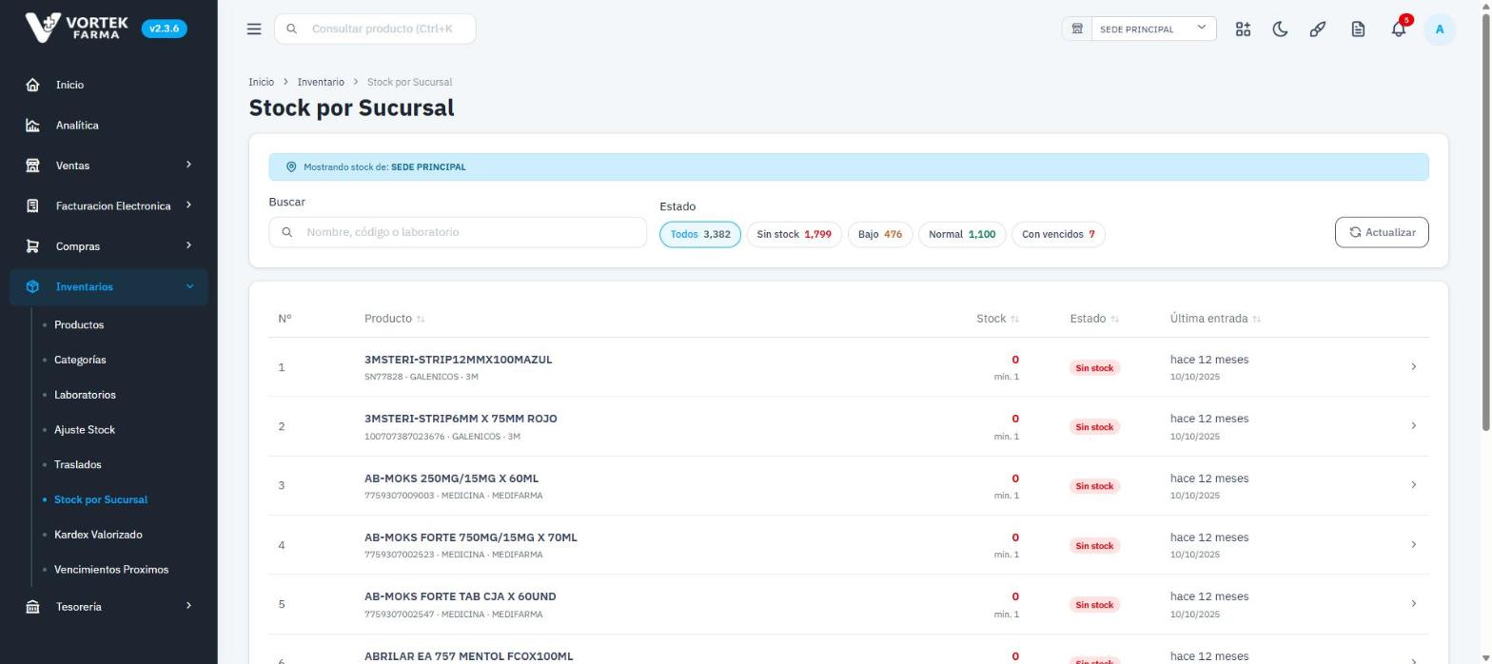Open details arrow for 3MSTERI-STRIP12MMX100MAZUL row
The image size is (1492, 664).
(1413, 367)
